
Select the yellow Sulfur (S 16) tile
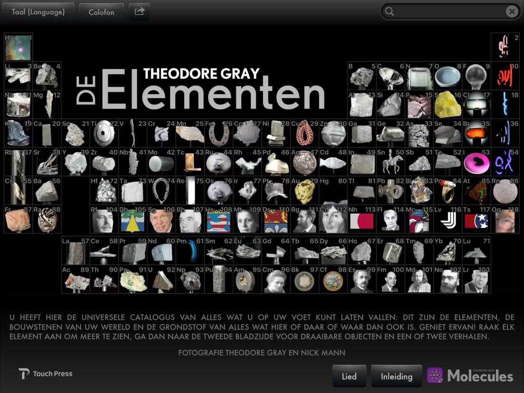pyautogui.click(x=448, y=104)
